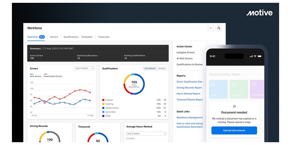Image resolution: width=291 pixels, height=145 pixels.
Task: Click the purple Other legend swatch
Action: 103,116
